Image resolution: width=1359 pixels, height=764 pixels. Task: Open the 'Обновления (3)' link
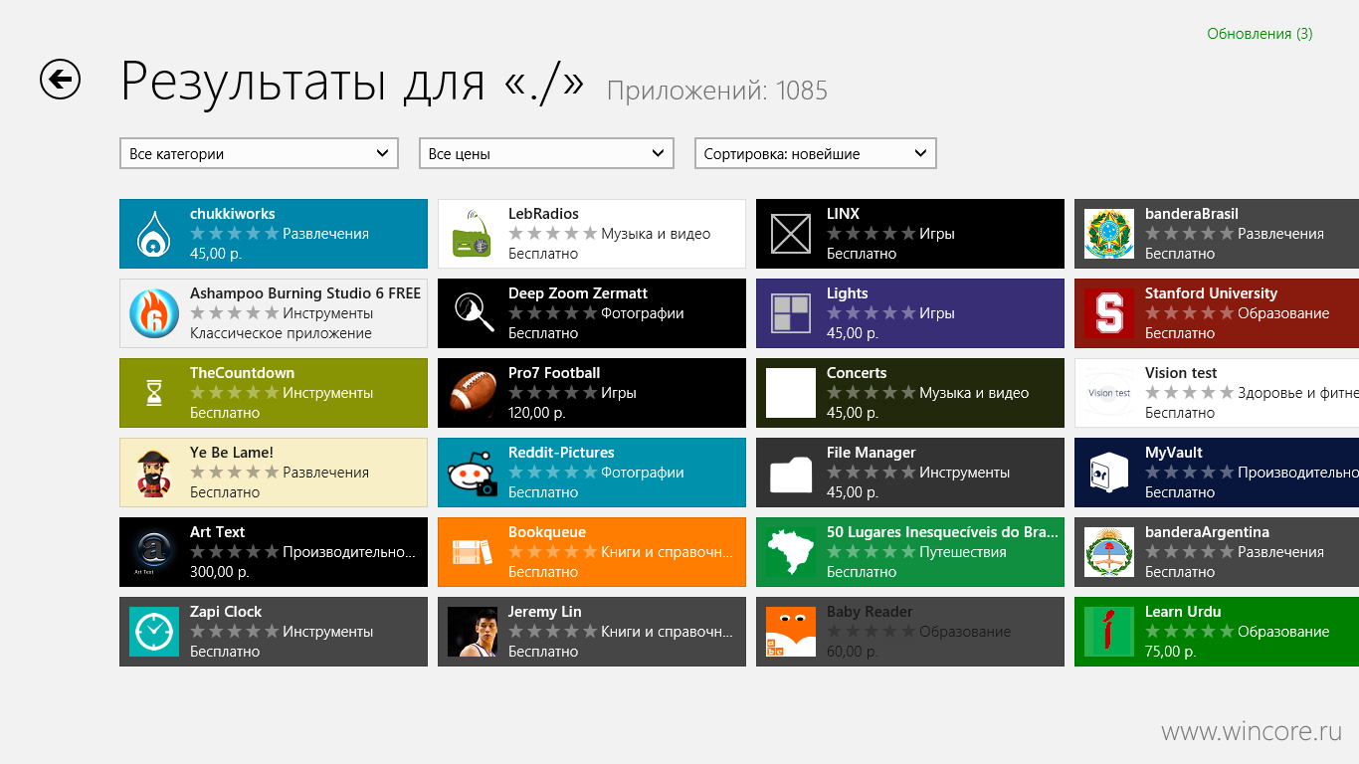(1260, 34)
